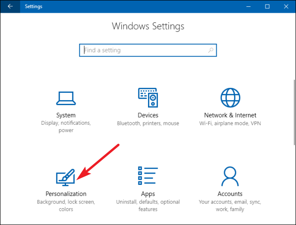Open the Network & Internet globe icon
296x225 pixels.
point(230,97)
